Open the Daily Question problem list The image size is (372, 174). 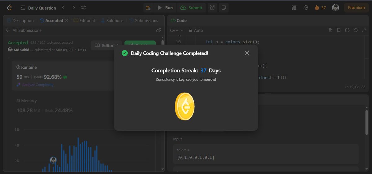tap(38, 8)
